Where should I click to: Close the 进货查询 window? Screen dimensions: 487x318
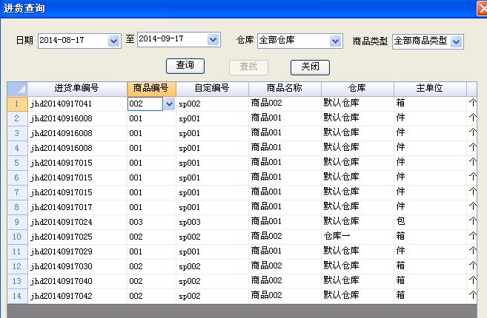pyautogui.click(x=482, y=9)
